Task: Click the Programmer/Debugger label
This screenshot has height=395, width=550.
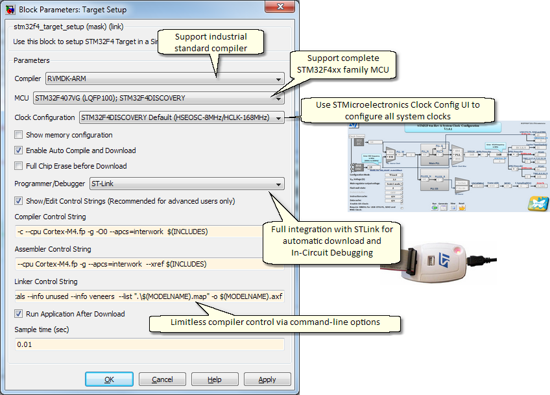Action: 49,184
